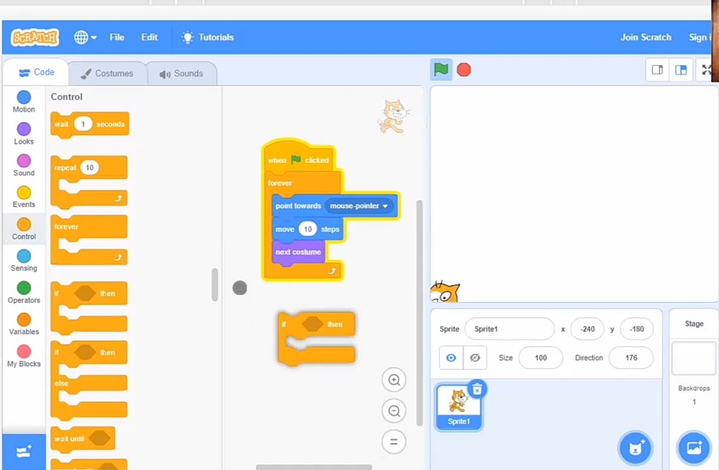Open the File menu

click(x=117, y=37)
